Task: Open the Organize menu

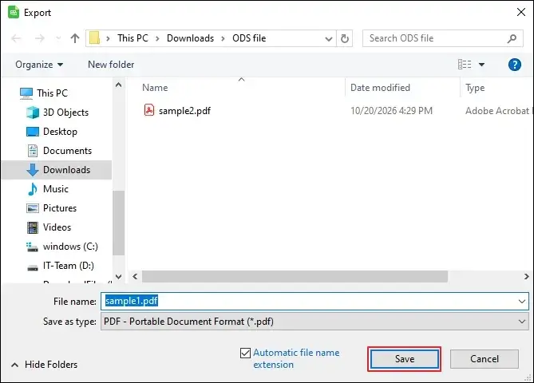Action: point(39,65)
